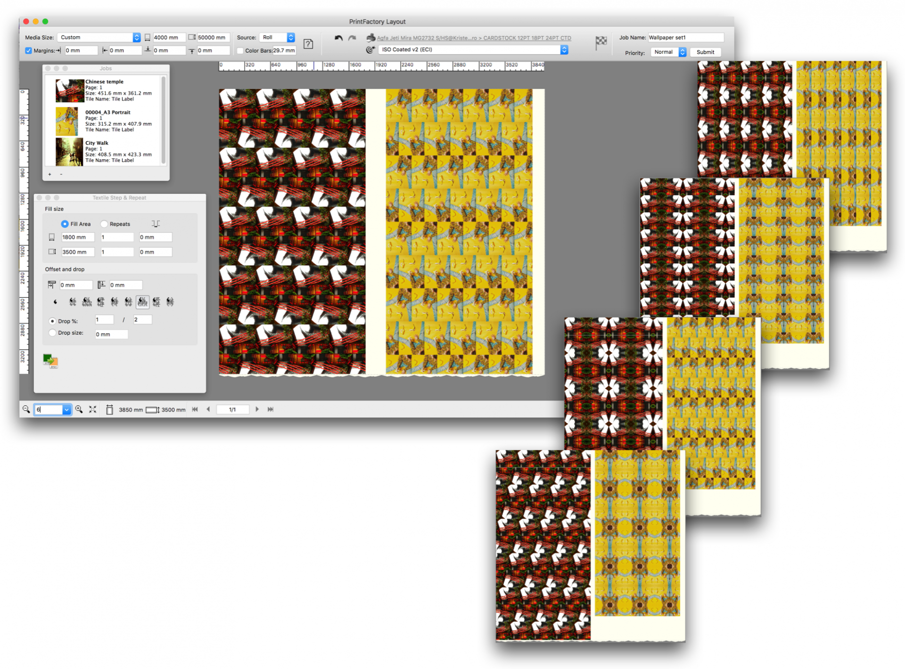905x669 pixels.
Task: Select the City Walk job thumbnail
Action: pyautogui.click(x=69, y=152)
